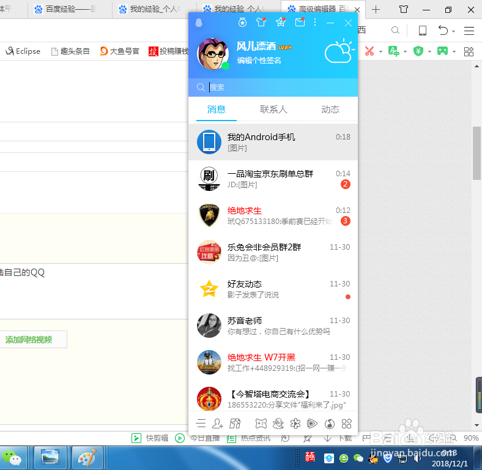The image size is (482, 470).
Task: Click the LV24 level badge
Action: point(285,47)
